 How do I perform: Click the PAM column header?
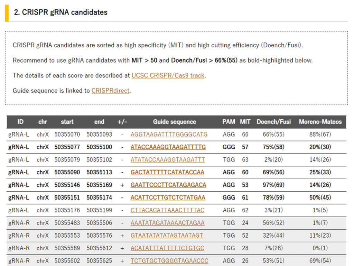[229, 122]
